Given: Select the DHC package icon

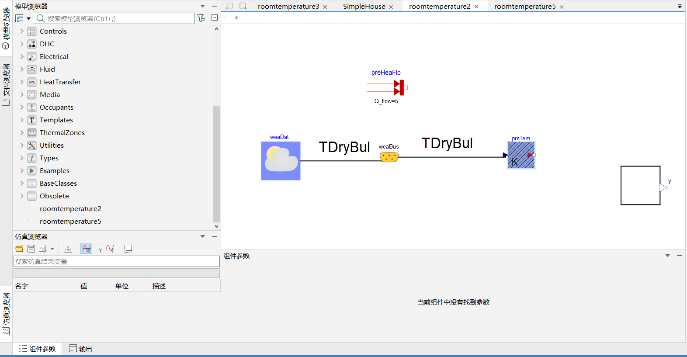Looking at the screenshot, I should pyautogui.click(x=32, y=44).
